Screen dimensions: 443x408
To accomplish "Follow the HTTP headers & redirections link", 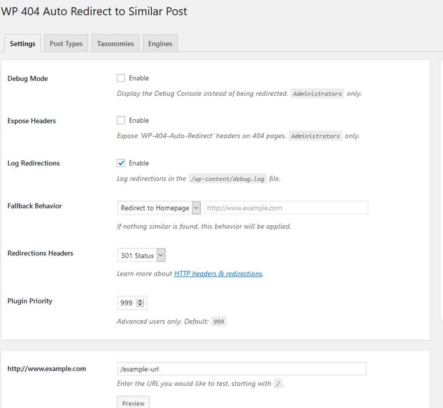I will tap(218, 273).
